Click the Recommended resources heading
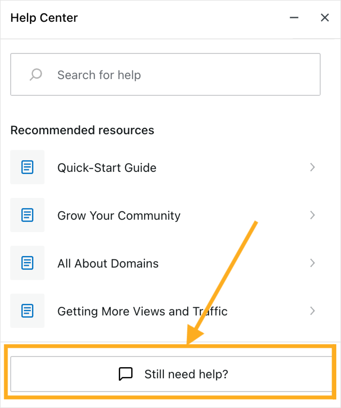The height and width of the screenshot is (408, 341). pos(82,130)
